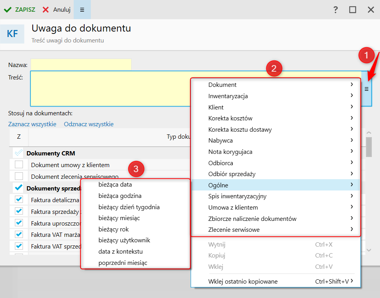Select bieżąca data from submenu

click(115, 185)
